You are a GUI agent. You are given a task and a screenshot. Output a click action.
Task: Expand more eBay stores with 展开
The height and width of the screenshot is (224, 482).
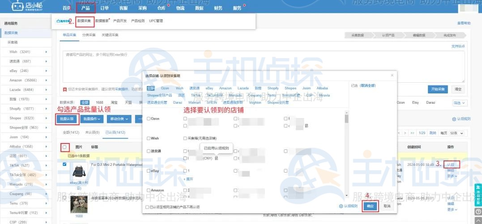[x=188, y=179]
